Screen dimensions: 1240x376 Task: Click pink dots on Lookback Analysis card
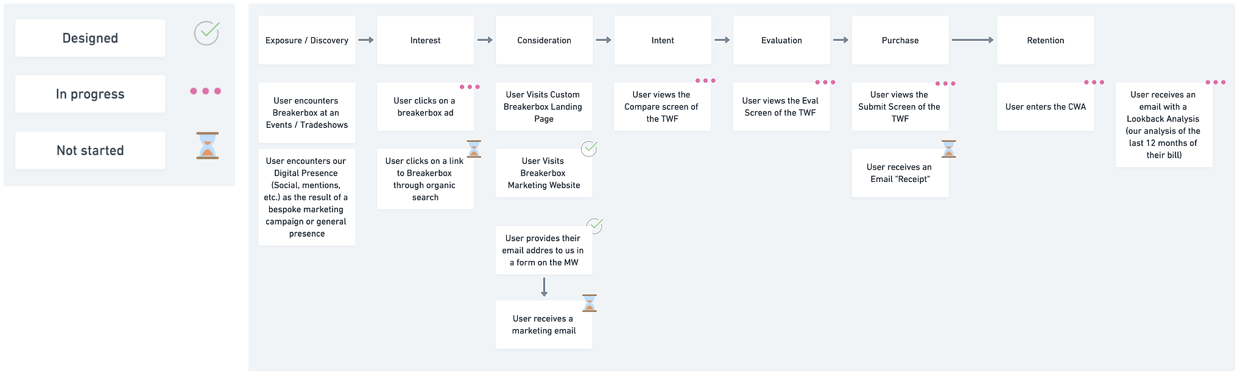[x=1216, y=82]
